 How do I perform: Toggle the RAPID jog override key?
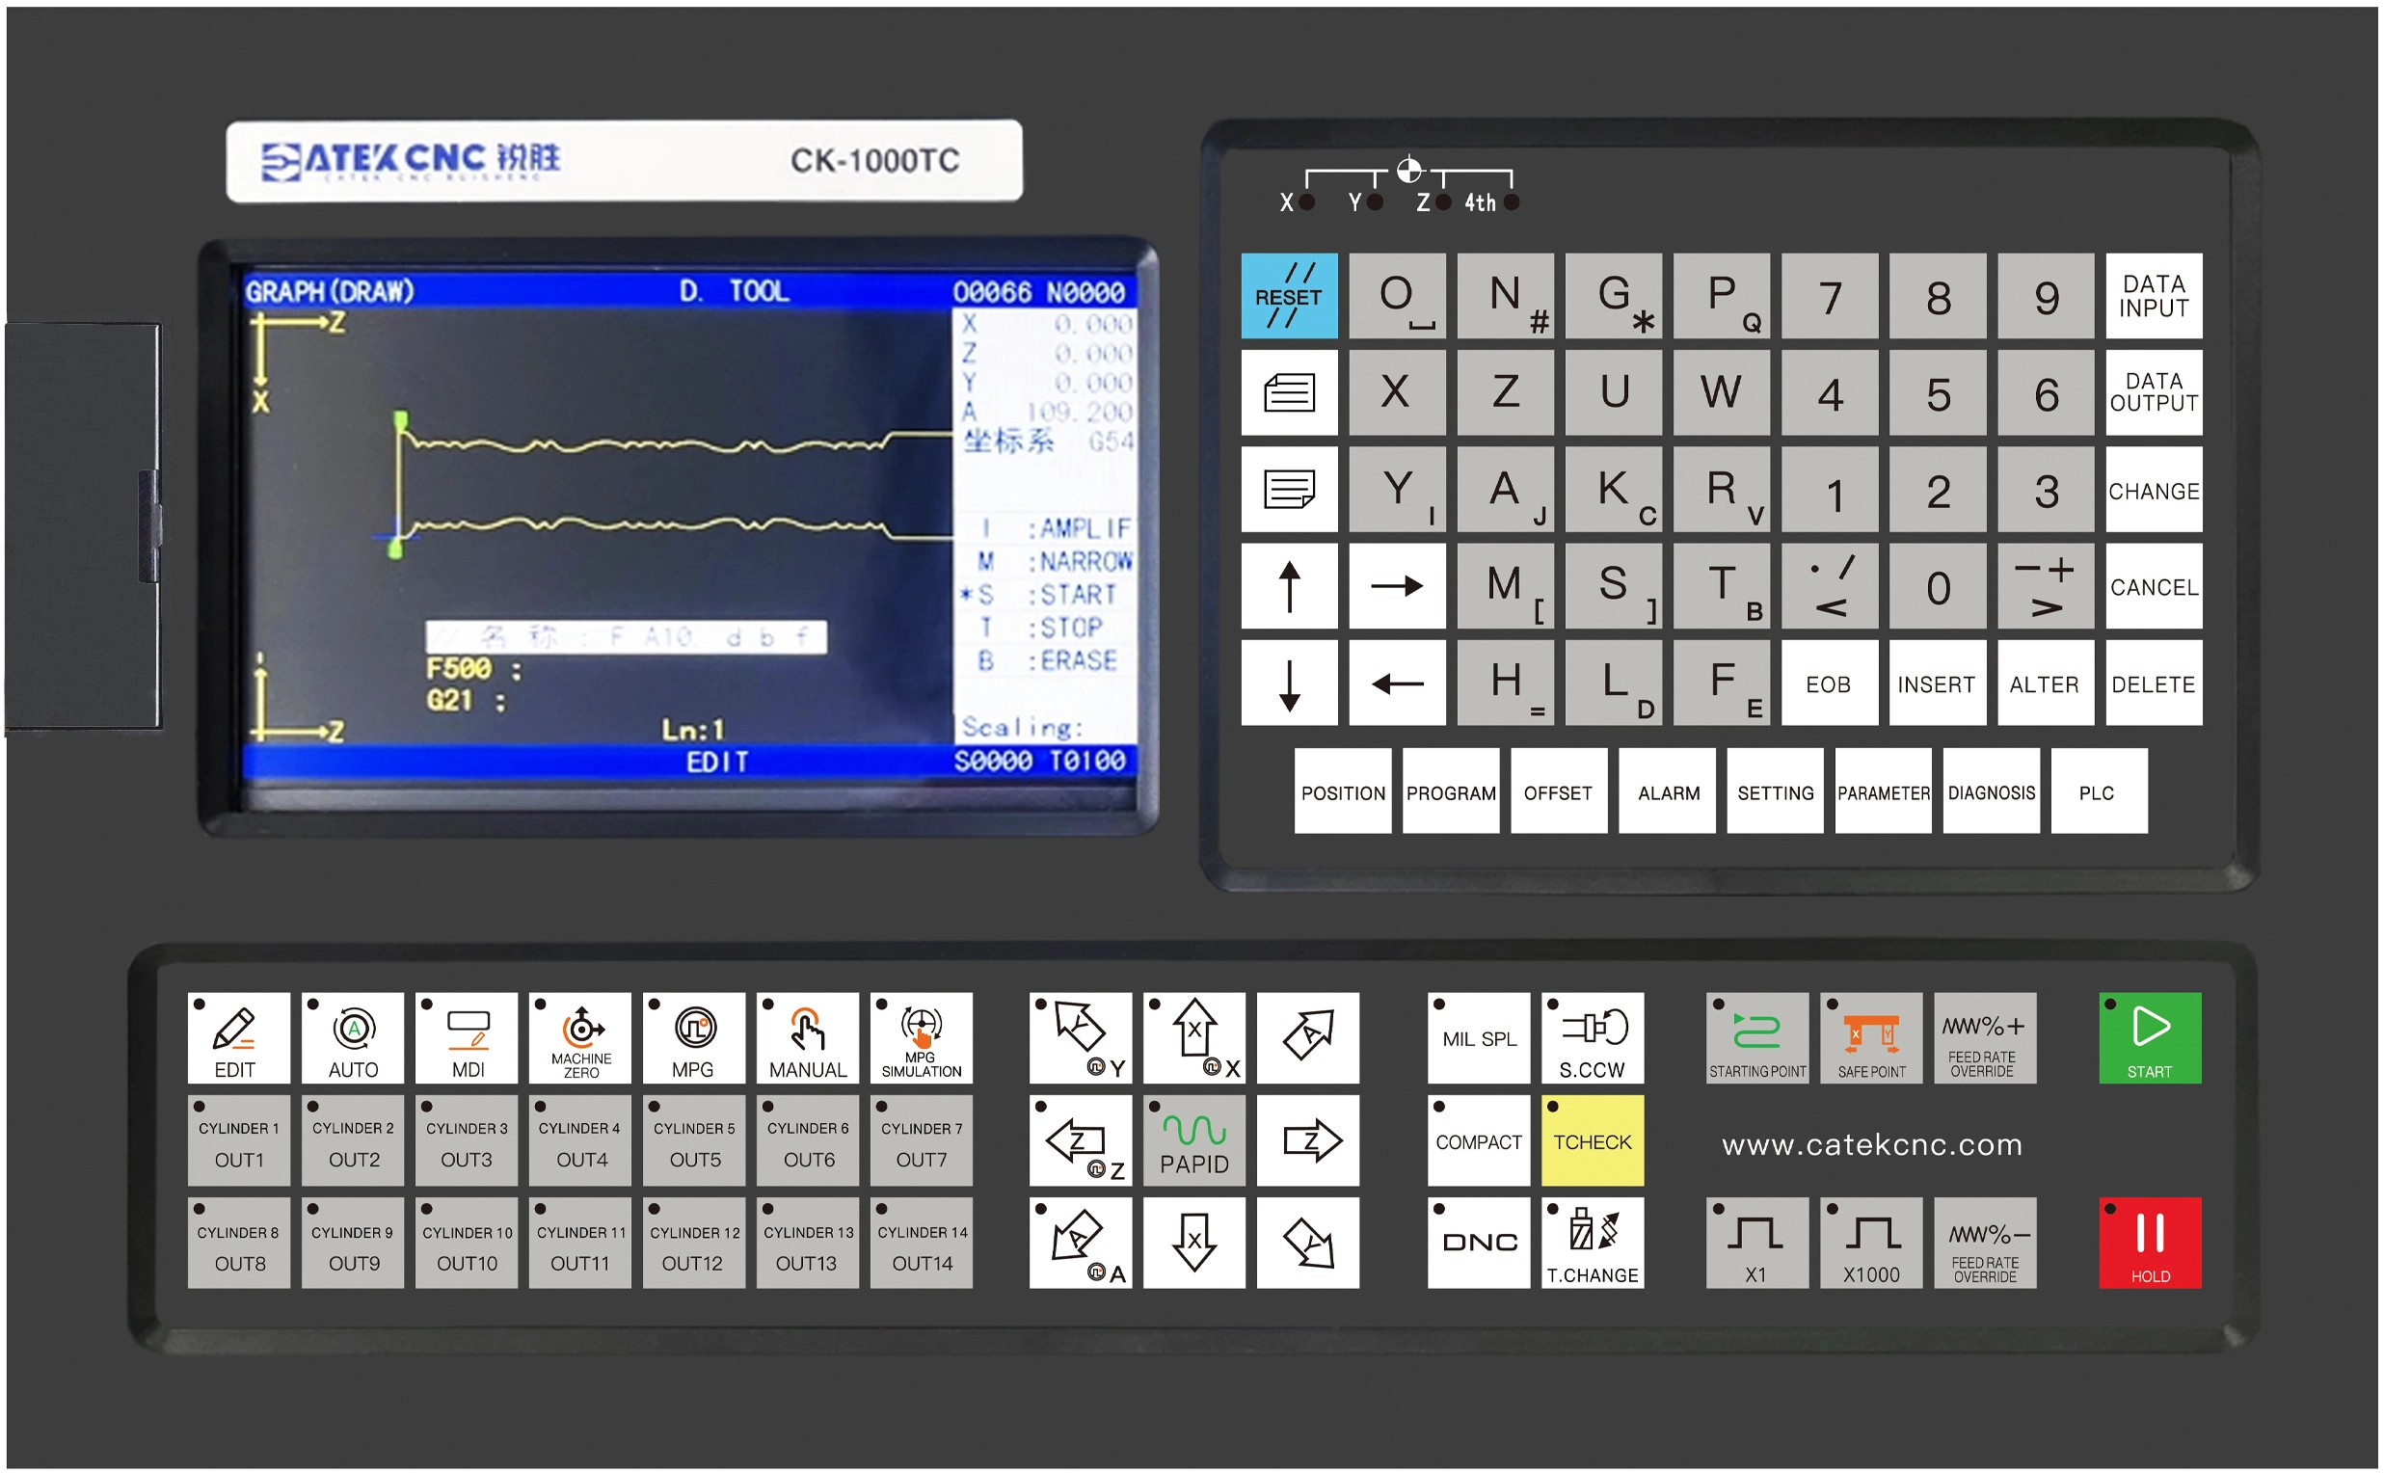(x=1194, y=1139)
